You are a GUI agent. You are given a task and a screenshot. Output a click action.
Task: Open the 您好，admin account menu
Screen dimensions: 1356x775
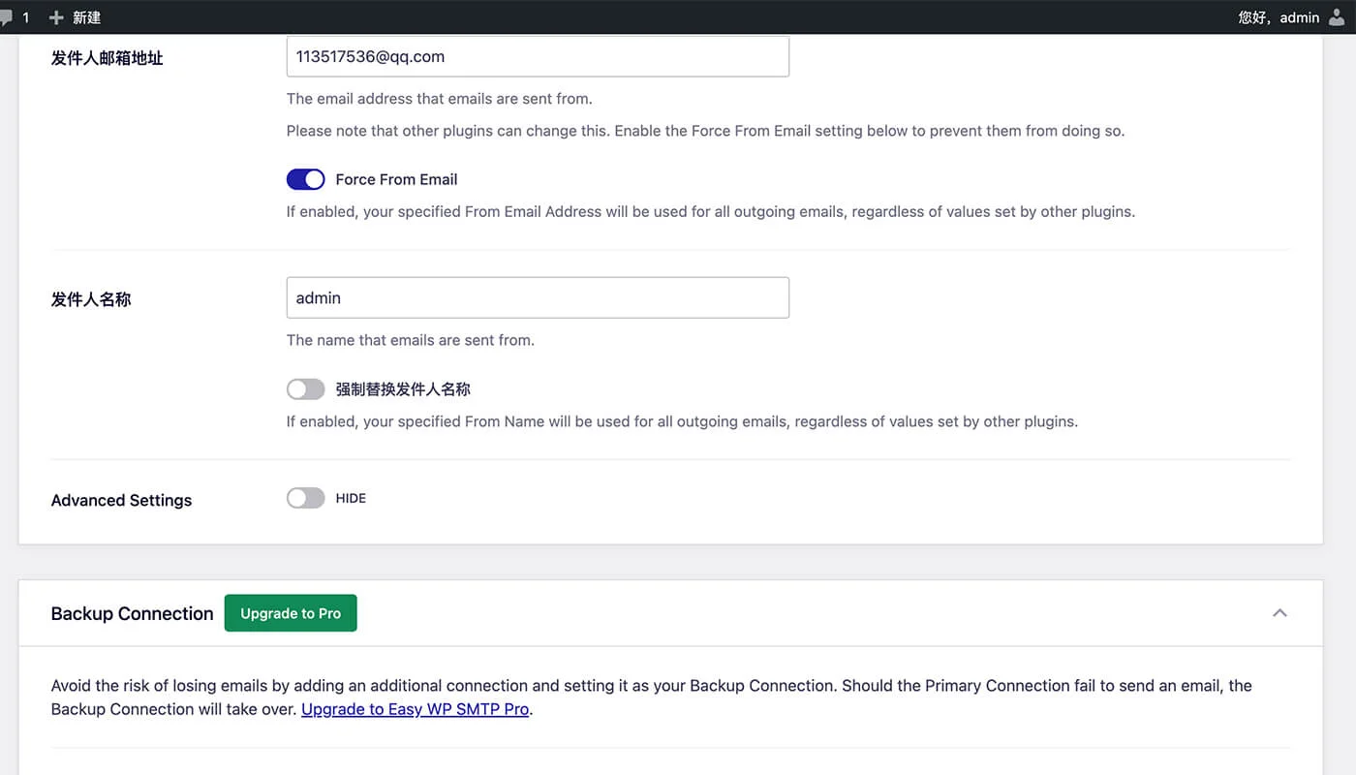pyautogui.click(x=1279, y=17)
